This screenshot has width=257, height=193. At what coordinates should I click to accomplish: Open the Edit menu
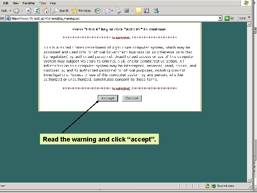click(6, 3)
